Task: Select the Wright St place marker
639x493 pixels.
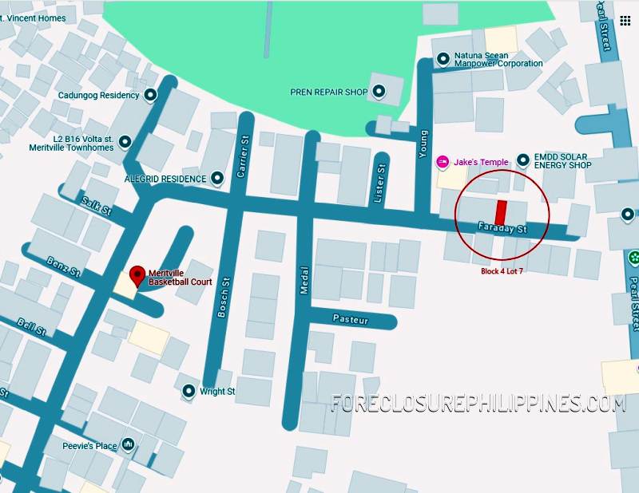Action: point(189,391)
